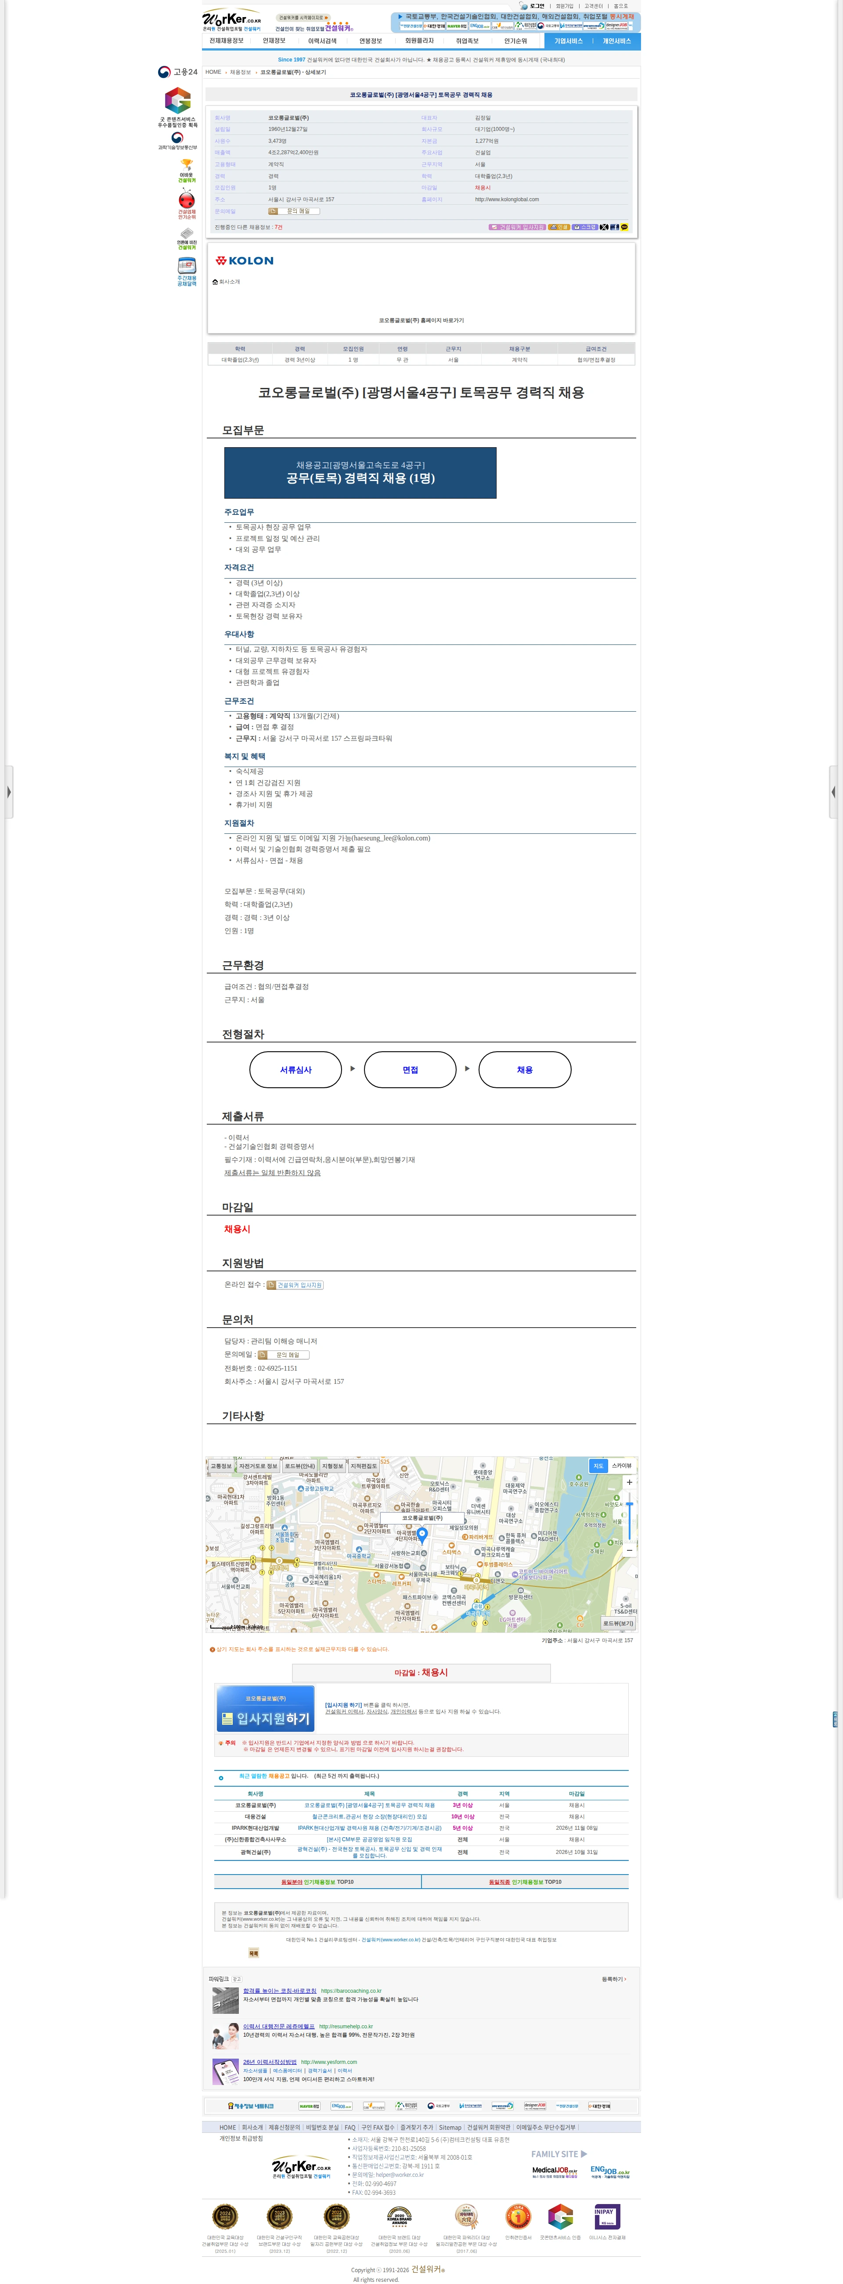
Task: Toggle 교통정보 overlay on the map
Action: [221, 1466]
